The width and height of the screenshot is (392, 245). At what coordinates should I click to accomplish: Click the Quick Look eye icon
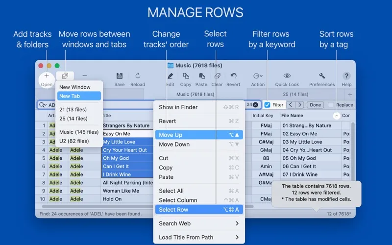point(287,76)
